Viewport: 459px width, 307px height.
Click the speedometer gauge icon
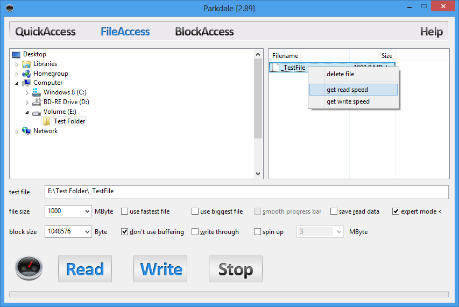[x=29, y=268]
